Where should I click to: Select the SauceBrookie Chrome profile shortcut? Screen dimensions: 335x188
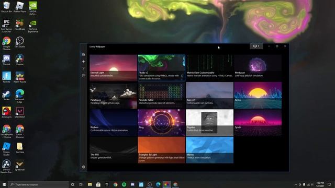[x=6, y=132]
